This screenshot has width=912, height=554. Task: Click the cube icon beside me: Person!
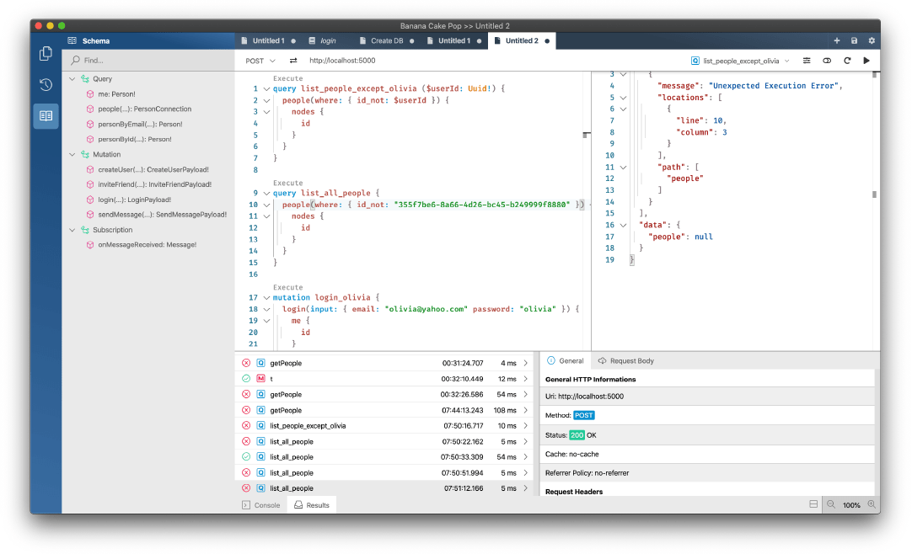point(90,94)
